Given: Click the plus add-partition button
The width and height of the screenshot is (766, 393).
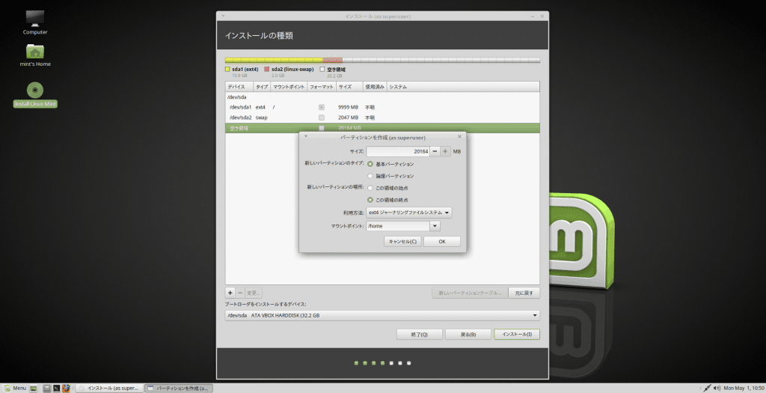Looking at the screenshot, I should click(x=230, y=293).
